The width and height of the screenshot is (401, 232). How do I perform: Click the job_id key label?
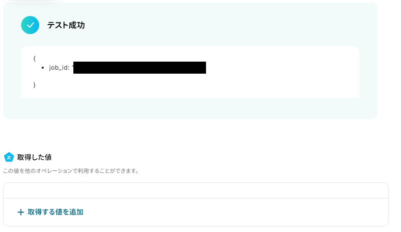pos(59,68)
